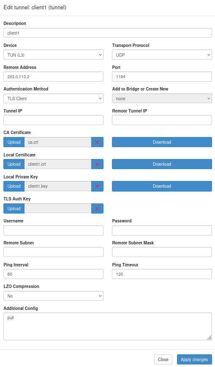The image size is (215, 367).
Task: Select the Remote Subnet field
Action: 53,252
